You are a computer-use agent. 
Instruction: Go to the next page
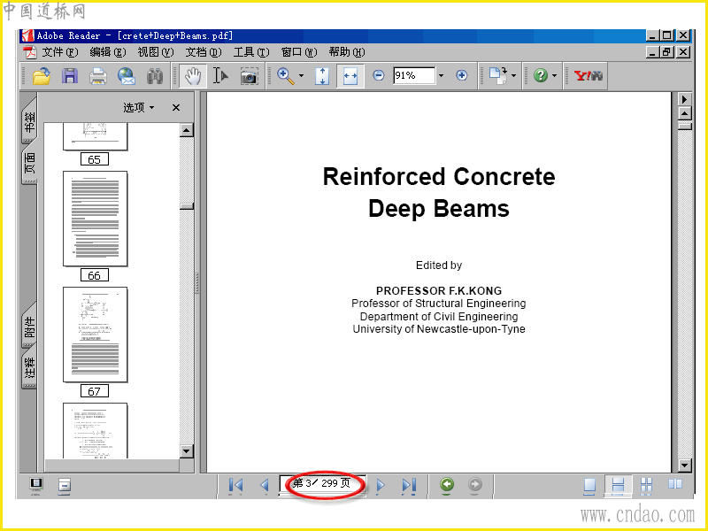click(x=381, y=485)
